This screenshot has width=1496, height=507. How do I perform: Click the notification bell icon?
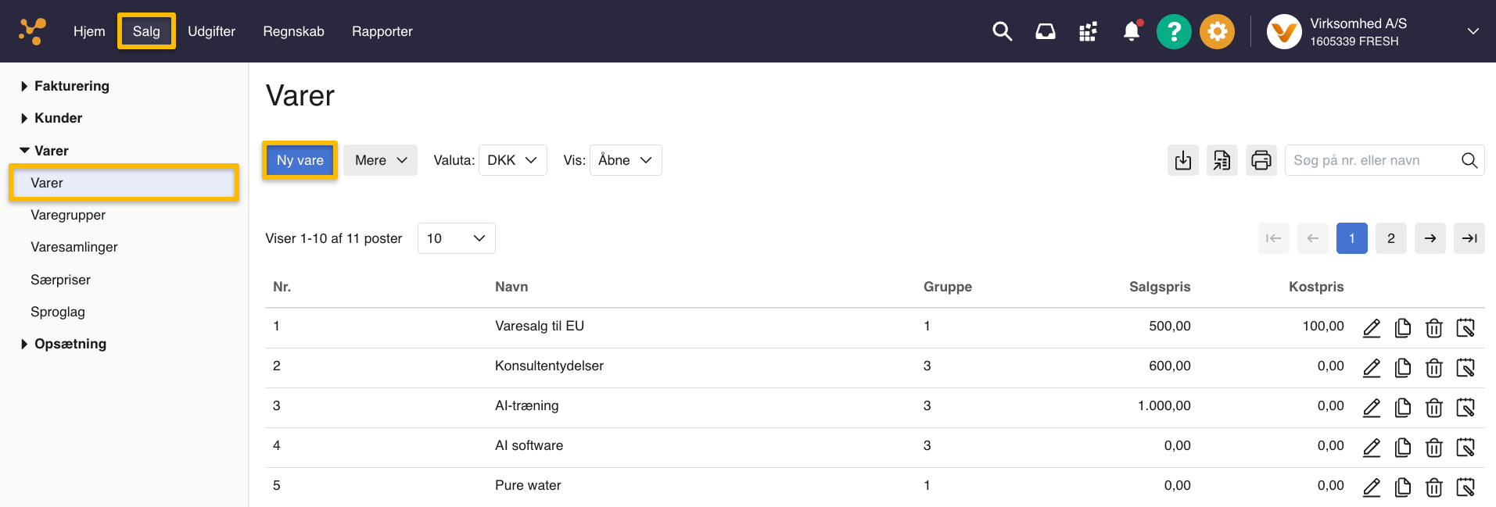tap(1131, 31)
